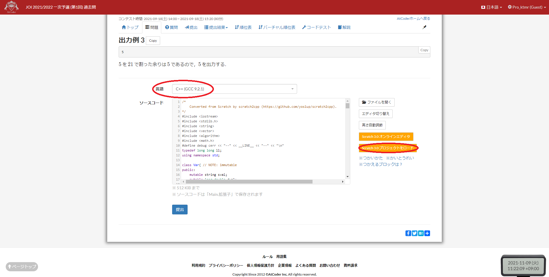Open プライバシーポリシー footer link
Screen dimensions: 549x277
coord(226,266)
